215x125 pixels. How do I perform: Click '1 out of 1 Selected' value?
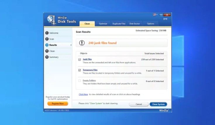pos(155,71)
